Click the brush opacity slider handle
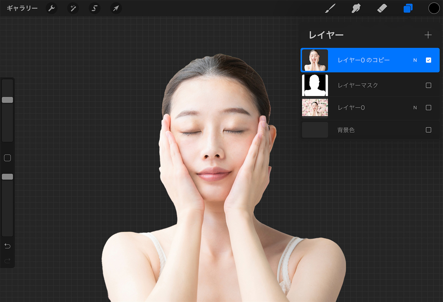Screen dimensions: 443x302 point(7,177)
